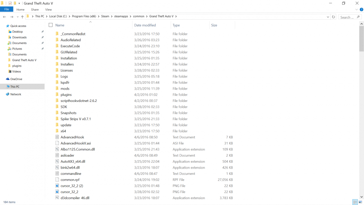Select This PC in navigation pane
The width and height of the screenshot is (364, 205).
(15, 87)
